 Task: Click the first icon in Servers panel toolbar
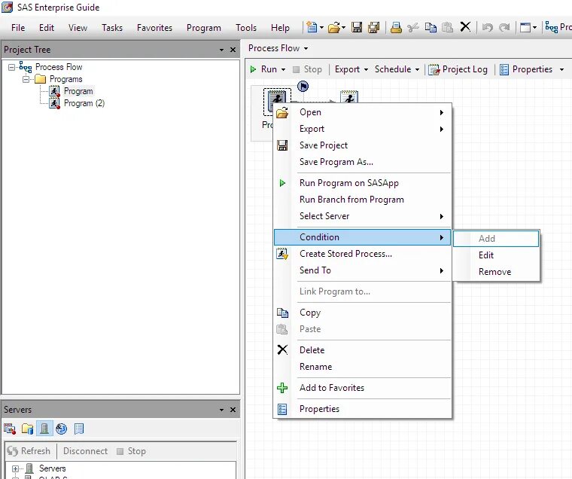click(10, 429)
